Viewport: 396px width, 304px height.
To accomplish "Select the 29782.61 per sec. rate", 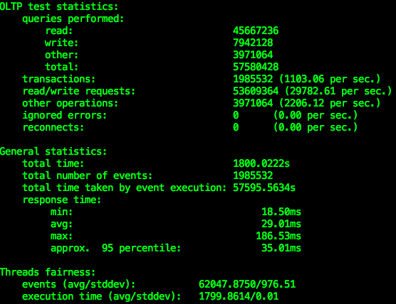I will coord(338,91).
